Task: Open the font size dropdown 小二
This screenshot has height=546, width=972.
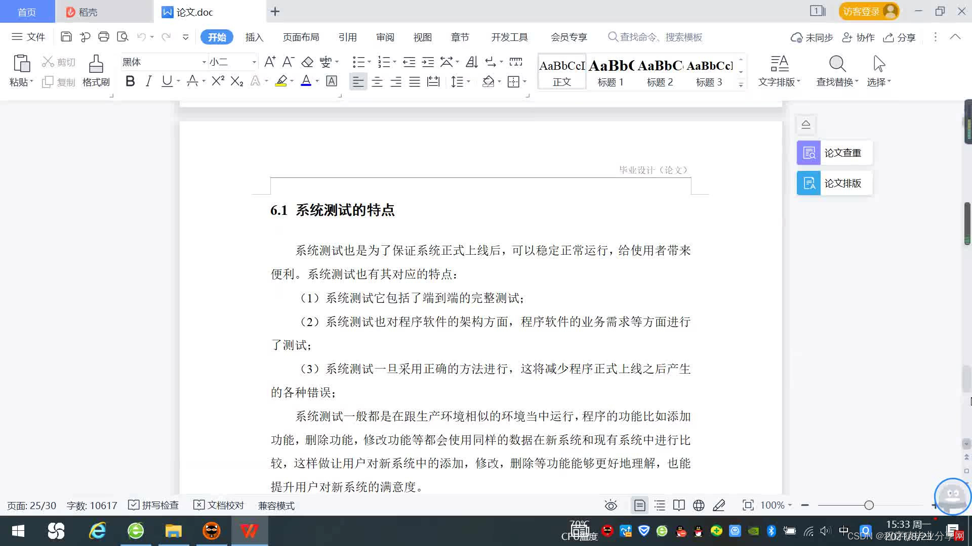Action: coord(254,62)
